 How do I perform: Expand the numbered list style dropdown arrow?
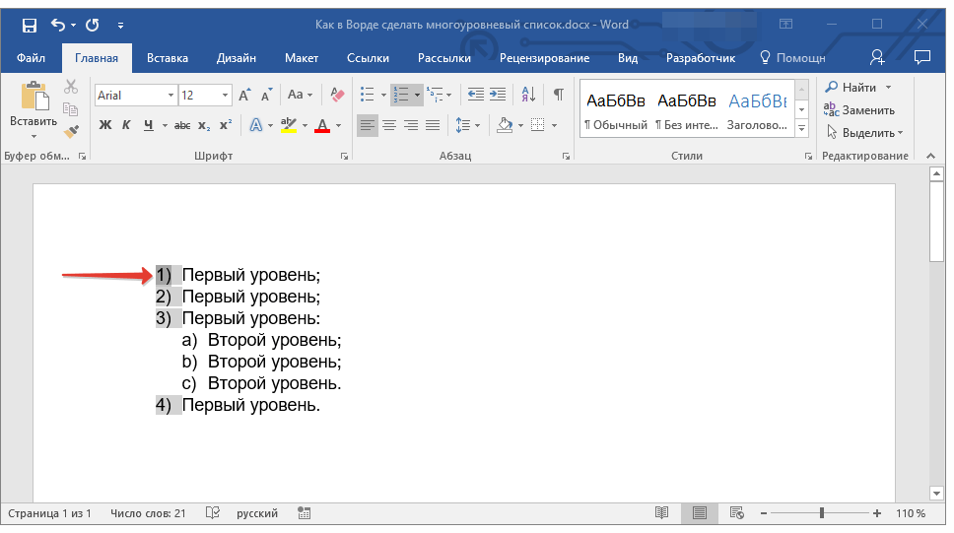click(x=417, y=96)
